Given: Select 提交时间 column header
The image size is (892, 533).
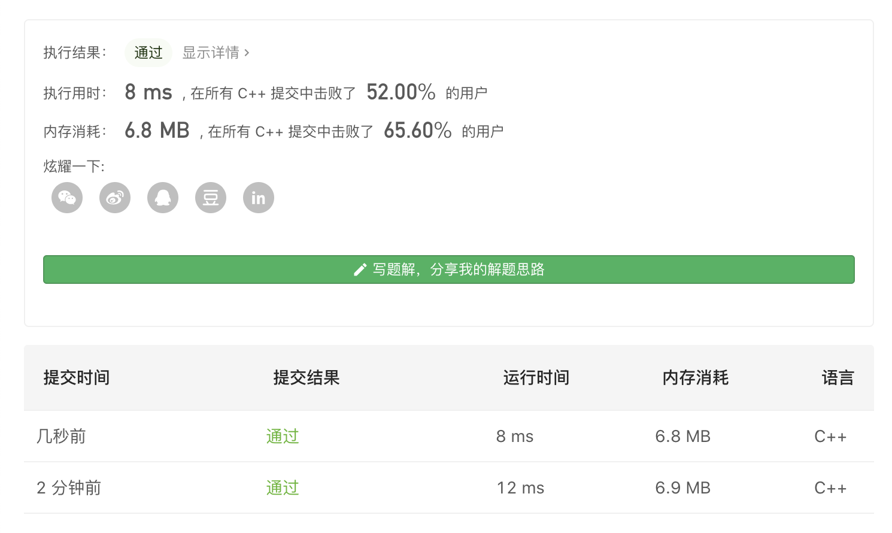Looking at the screenshot, I should click(77, 378).
